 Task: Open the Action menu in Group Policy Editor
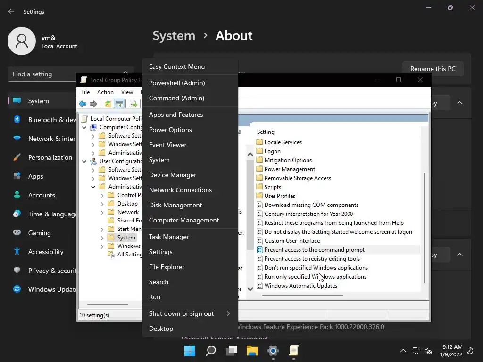point(105,92)
